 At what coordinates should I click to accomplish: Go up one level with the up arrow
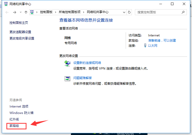pyautogui.click(x=26, y=12)
